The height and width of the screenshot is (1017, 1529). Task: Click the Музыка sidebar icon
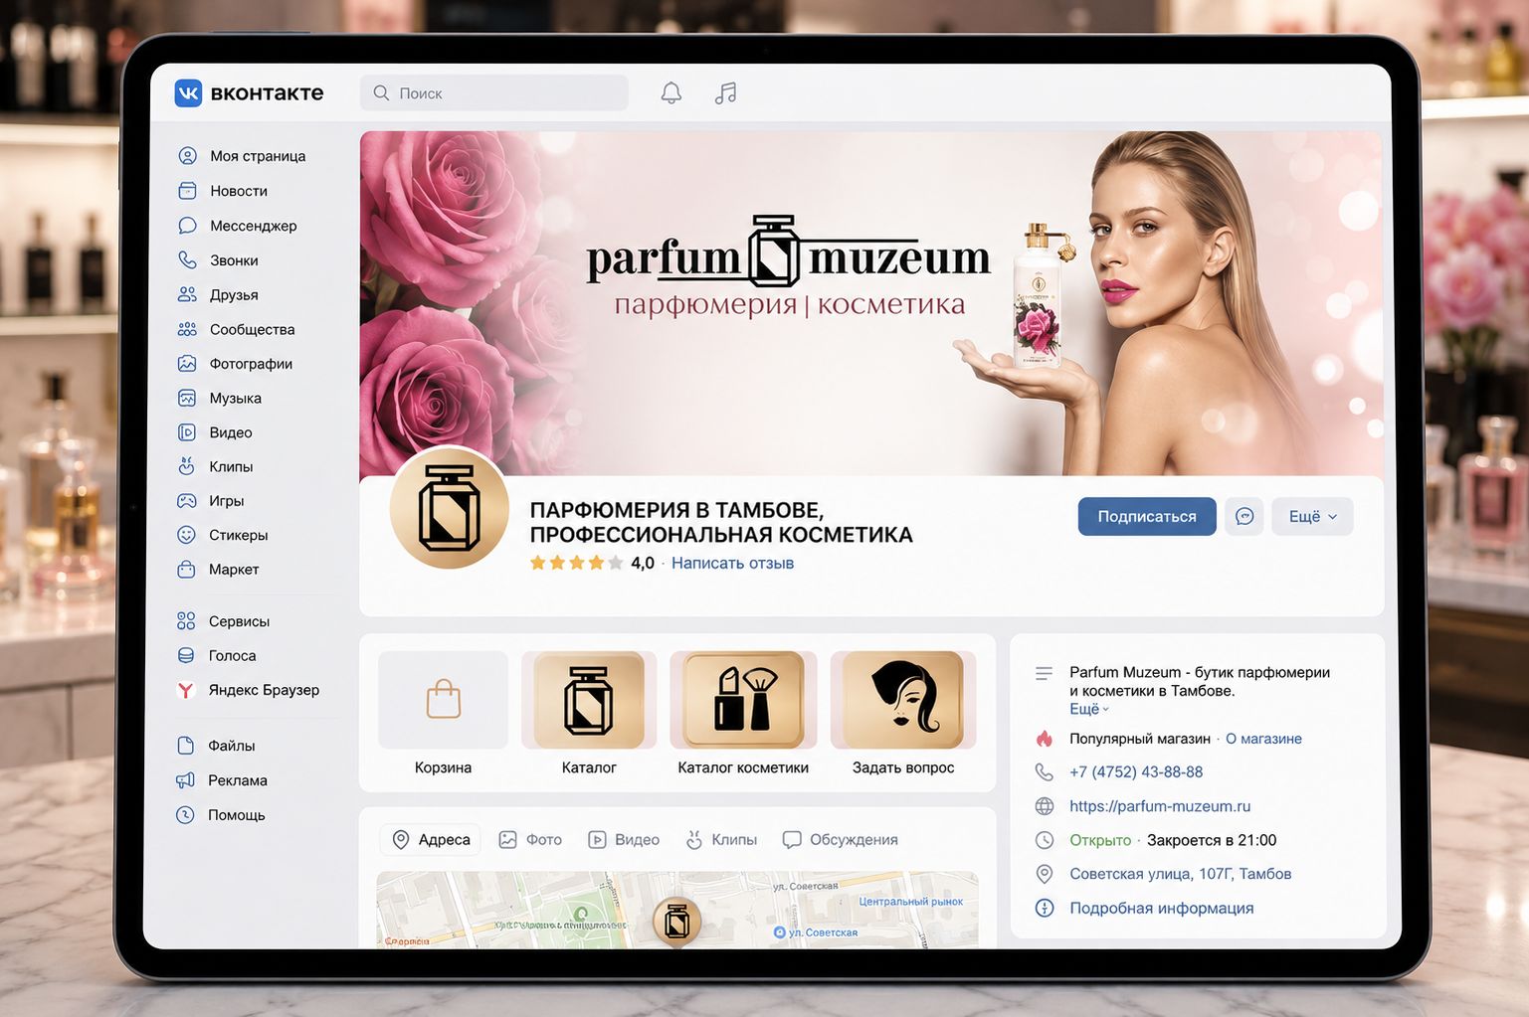point(187,398)
